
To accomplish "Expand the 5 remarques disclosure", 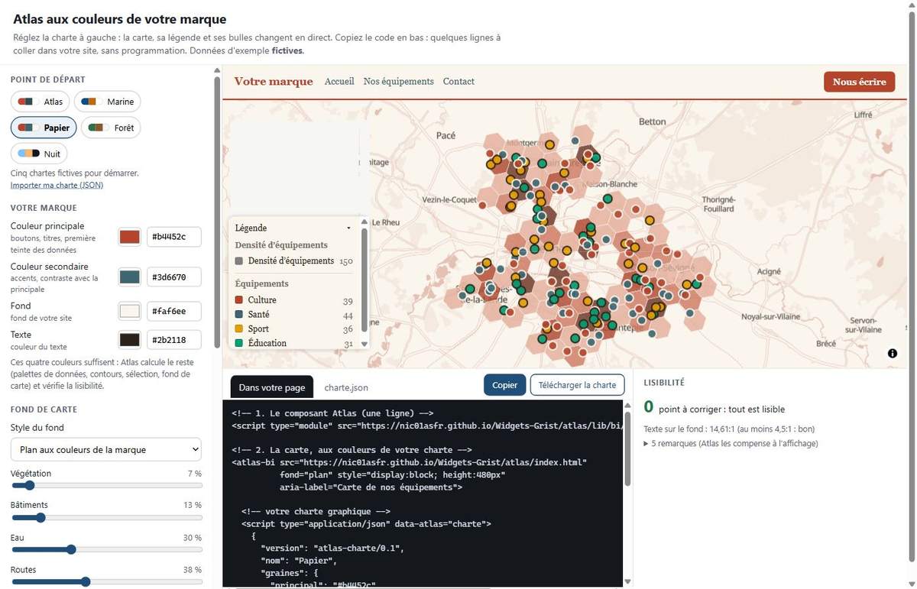I will (731, 443).
